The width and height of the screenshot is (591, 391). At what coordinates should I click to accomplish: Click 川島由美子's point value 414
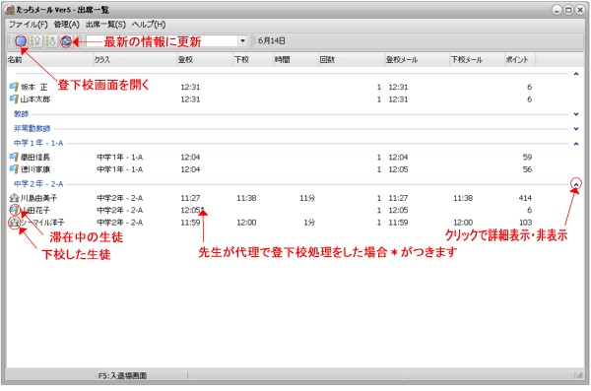point(525,198)
